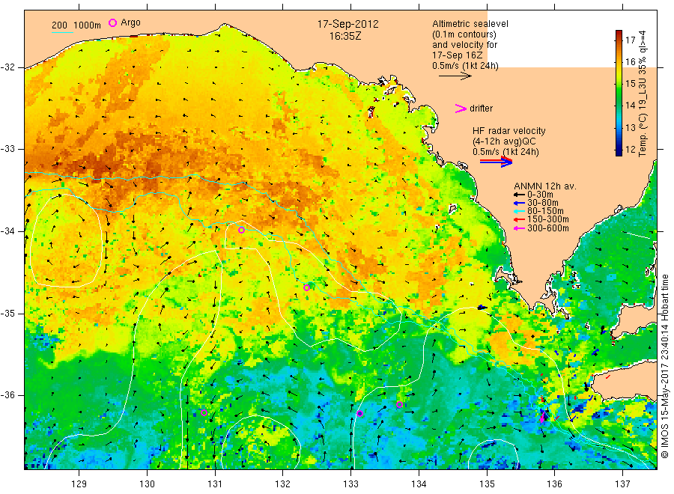Click the magenta drifter chevron symbol in legend

tap(461, 109)
